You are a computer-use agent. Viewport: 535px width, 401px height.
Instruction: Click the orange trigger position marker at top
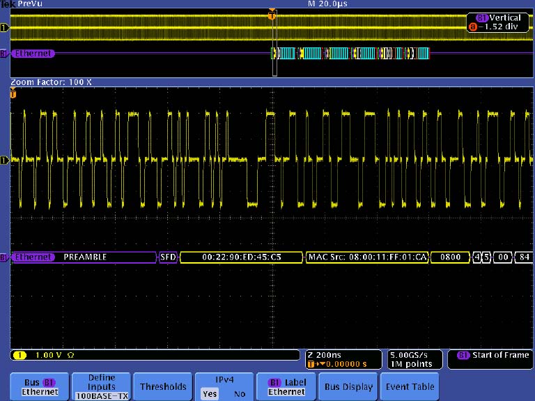click(x=272, y=15)
